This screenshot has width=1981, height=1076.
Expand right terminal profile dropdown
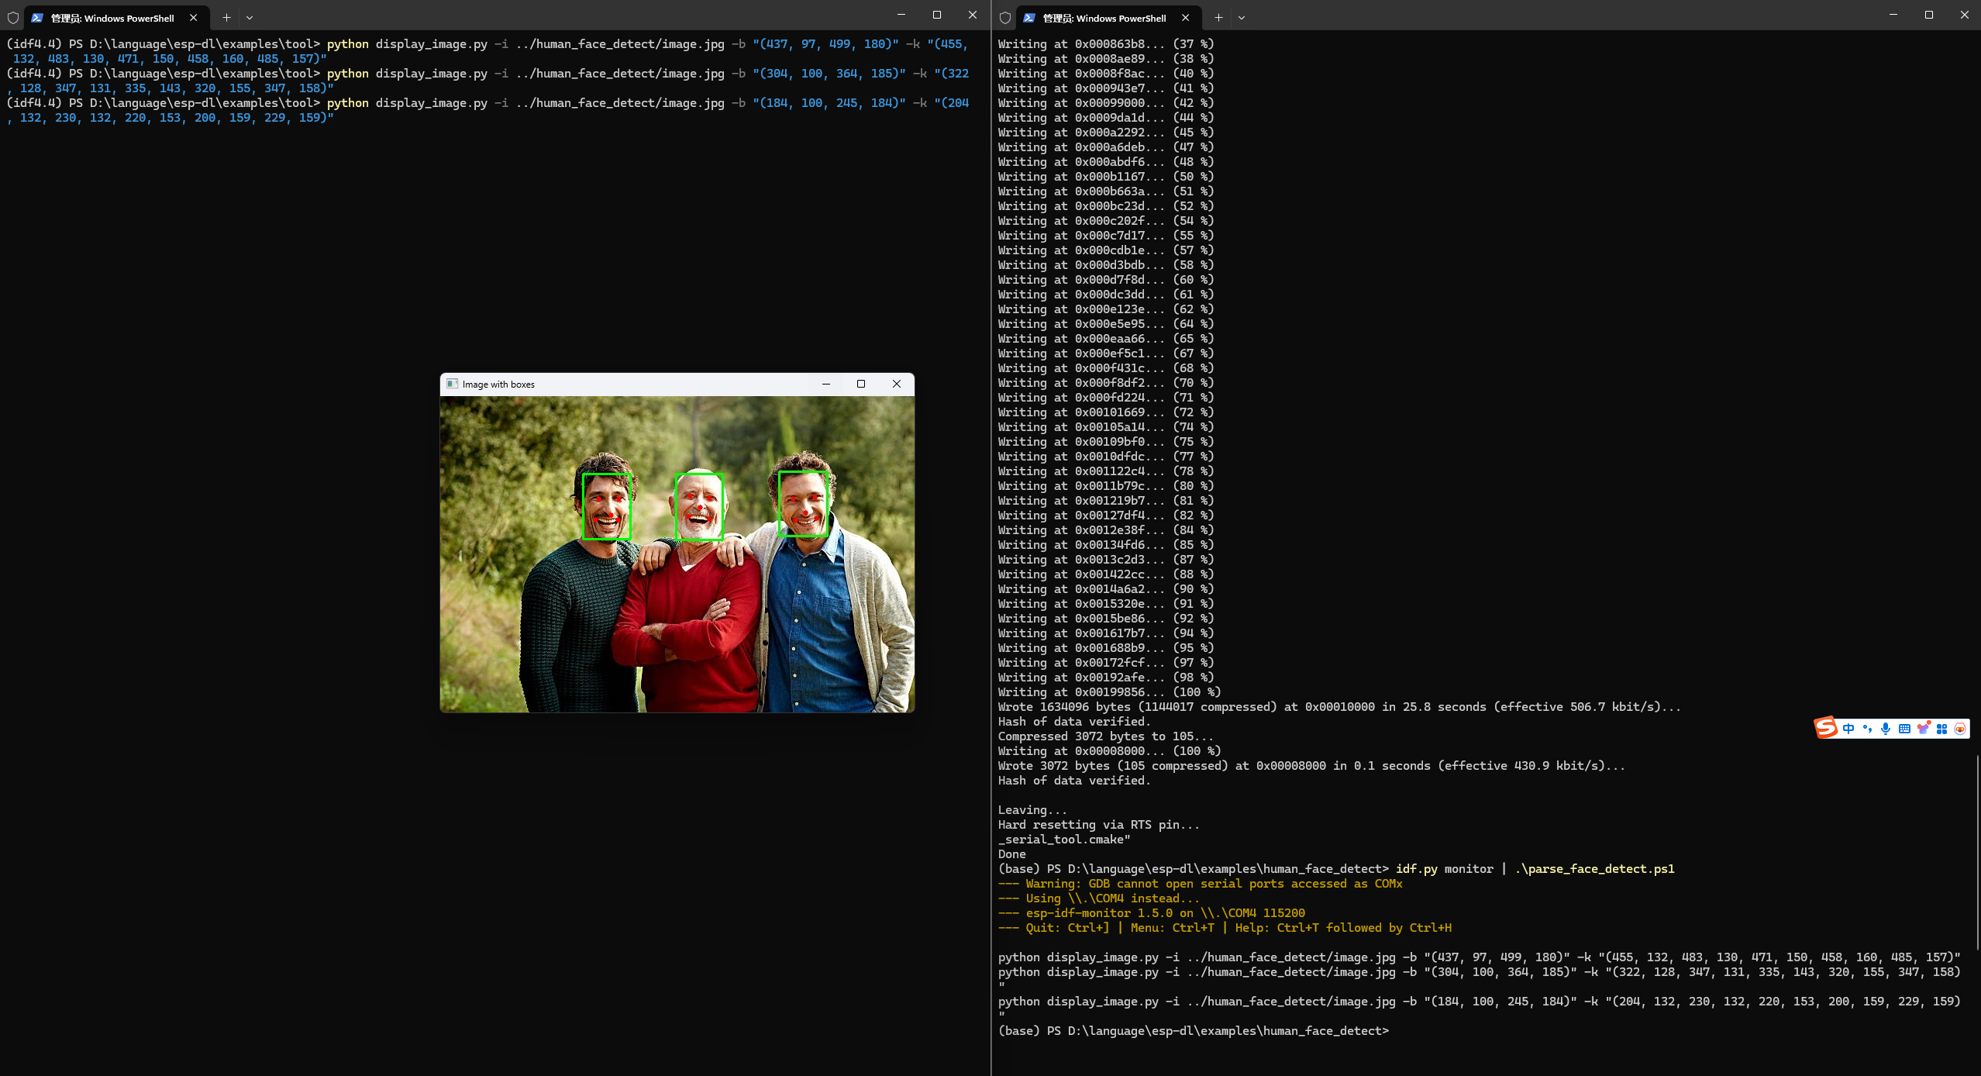pos(1242,17)
